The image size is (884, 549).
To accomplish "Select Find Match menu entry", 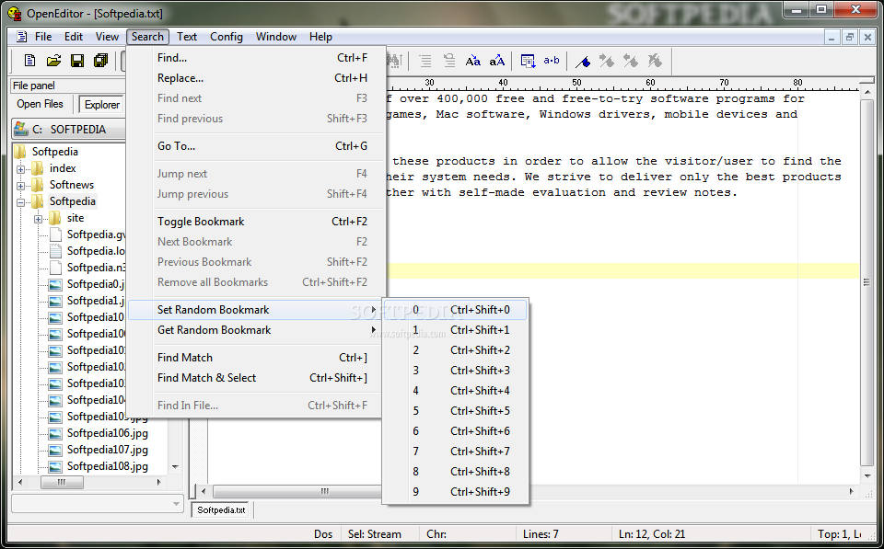I will 257,358.
